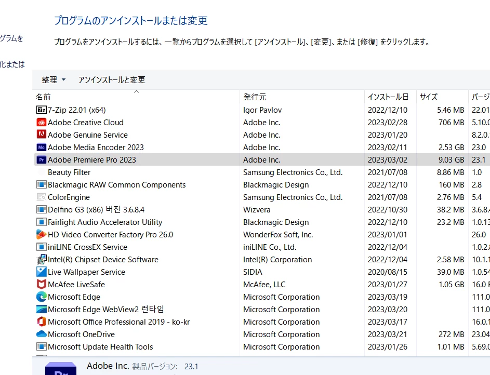Select Microsoft Update Health Tools entry

tap(100, 347)
